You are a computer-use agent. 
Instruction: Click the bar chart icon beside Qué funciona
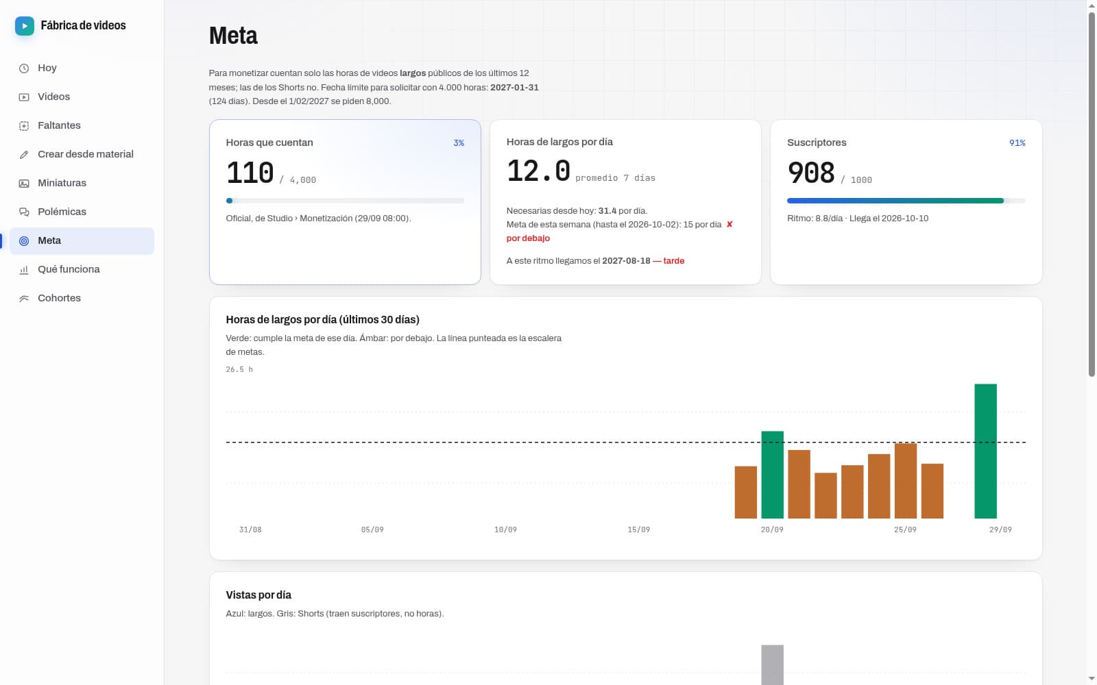point(24,270)
